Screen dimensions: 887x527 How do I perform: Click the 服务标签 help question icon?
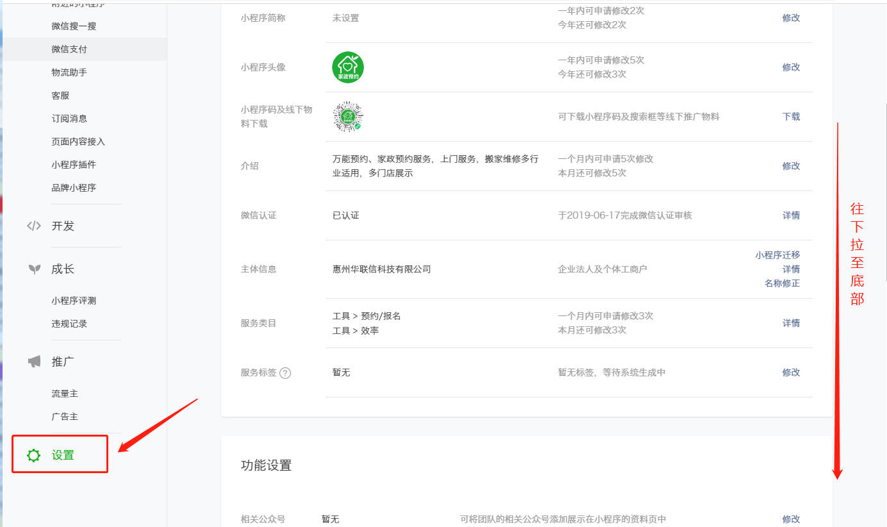[285, 372]
